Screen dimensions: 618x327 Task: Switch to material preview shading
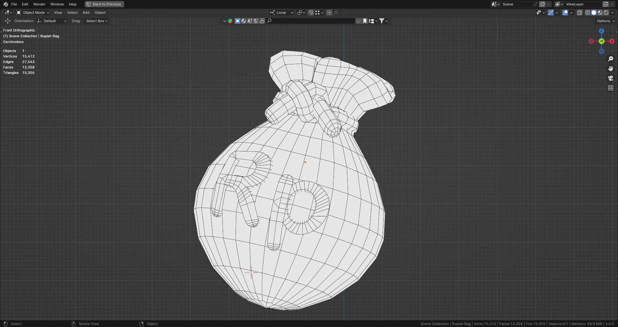[600, 13]
